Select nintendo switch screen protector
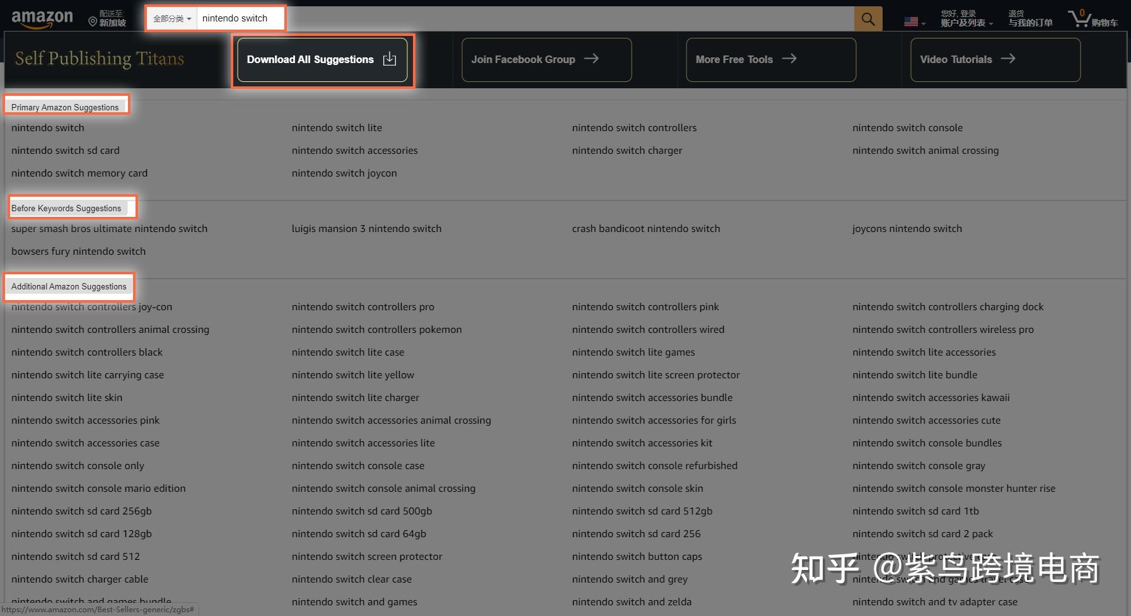Viewport: 1131px width, 616px height. 367,556
